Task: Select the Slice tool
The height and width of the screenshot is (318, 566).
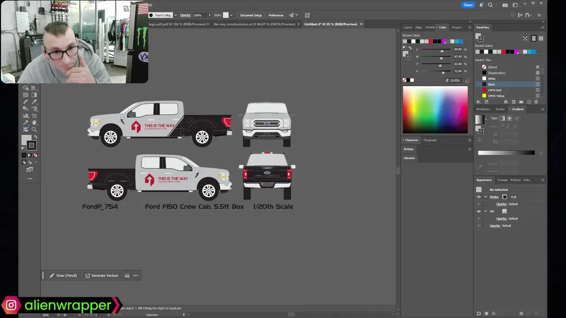Action: coord(26,123)
